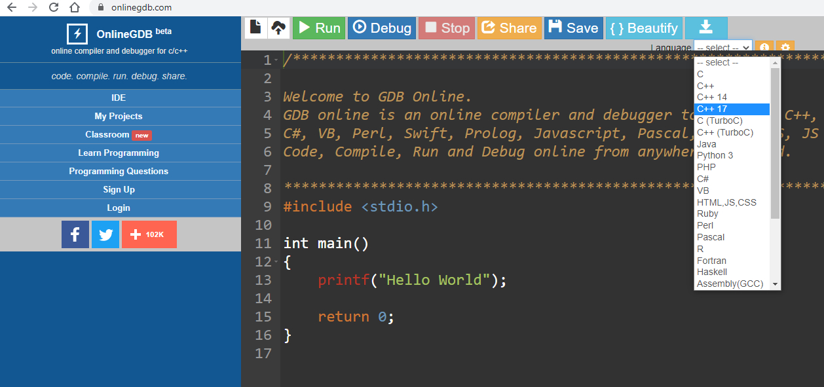Screen dimensions: 824x387
Task: Click the OnlineGDB lightning logo
Action: coord(77,34)
